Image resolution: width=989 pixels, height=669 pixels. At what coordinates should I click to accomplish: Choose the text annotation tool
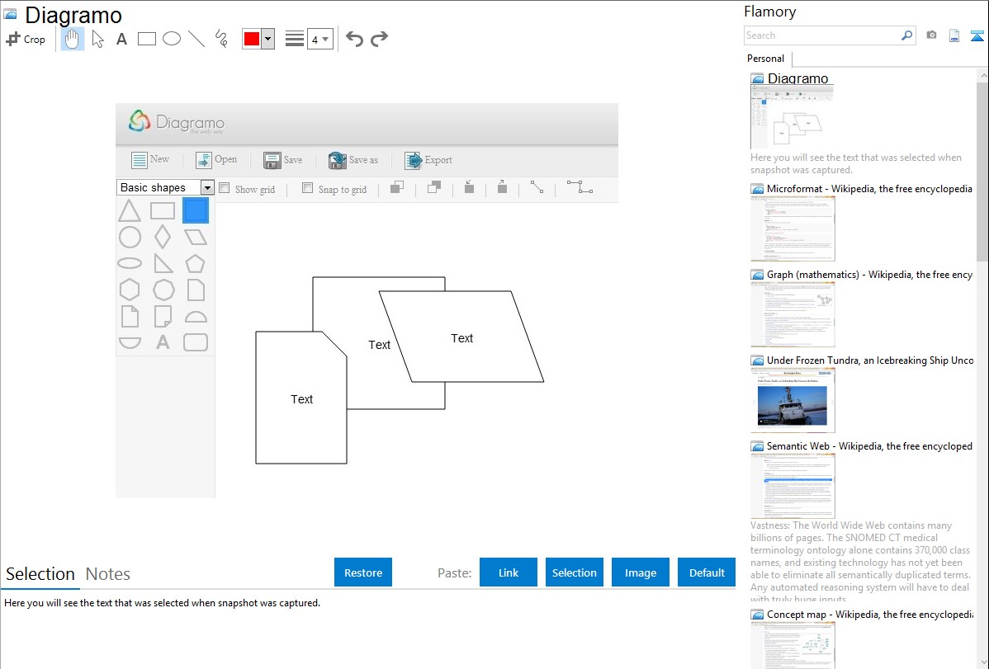point(121,39)
